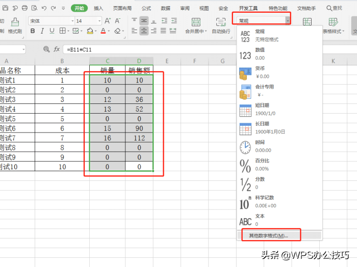Click the cell style brush icon
357x267 pixels.
[76, 31]
